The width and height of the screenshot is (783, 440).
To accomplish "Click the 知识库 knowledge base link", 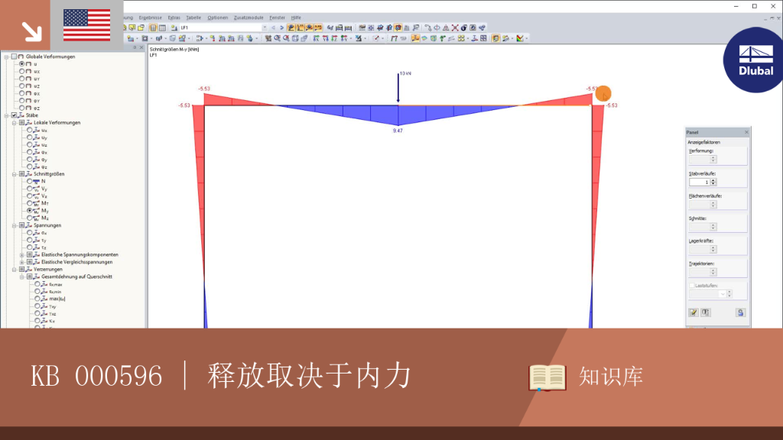I will click(611, 377).
